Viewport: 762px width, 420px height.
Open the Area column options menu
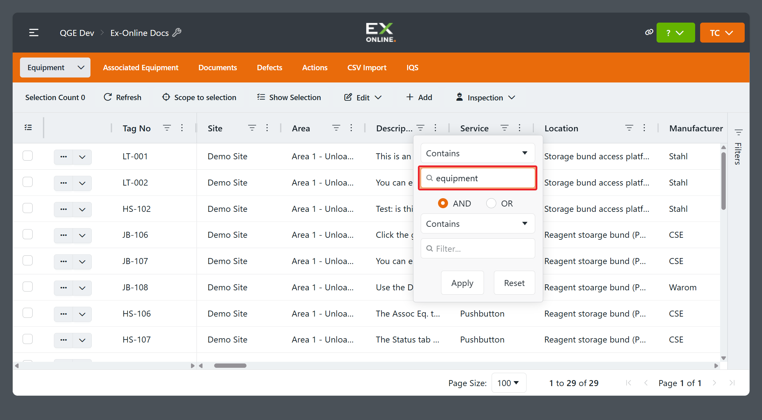[x=351, y=128]
